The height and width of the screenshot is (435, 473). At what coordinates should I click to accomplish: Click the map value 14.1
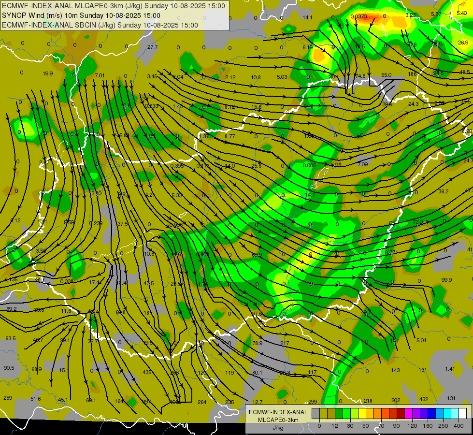pos(307,17)
